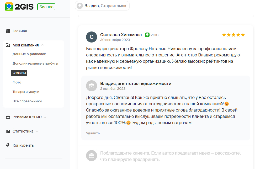Screen dimensions: 255x169
Task: Click the Моя компания folder icon
Action: click(8, 45)
